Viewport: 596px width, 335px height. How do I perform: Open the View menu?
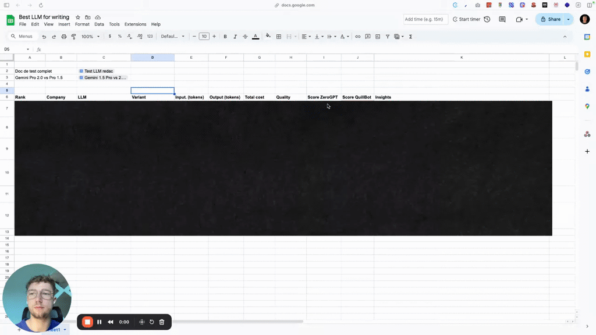49,24
